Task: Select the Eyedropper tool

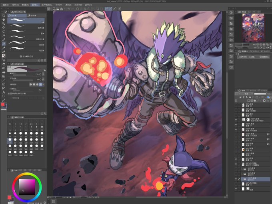Action: click(x=4, y=40)
